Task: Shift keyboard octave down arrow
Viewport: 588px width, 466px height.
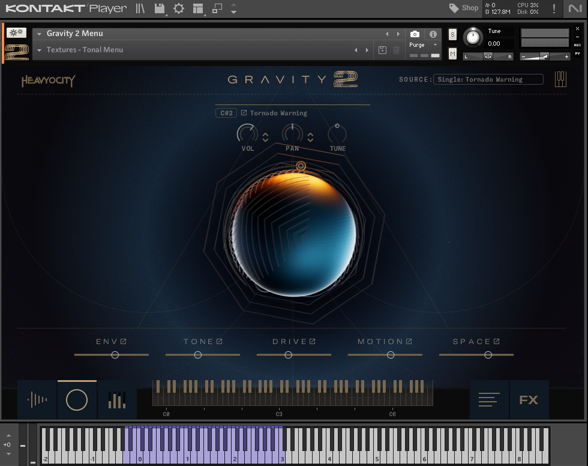Action: tap(8, 454)
